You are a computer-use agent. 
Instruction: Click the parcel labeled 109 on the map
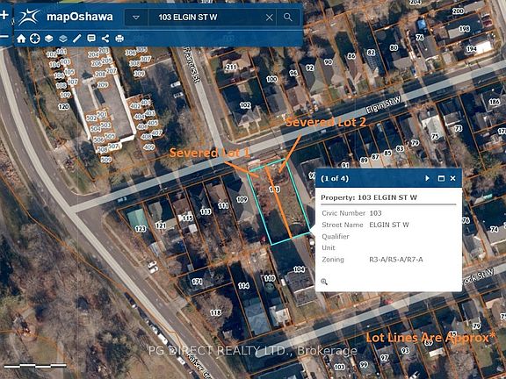[242, 199]
